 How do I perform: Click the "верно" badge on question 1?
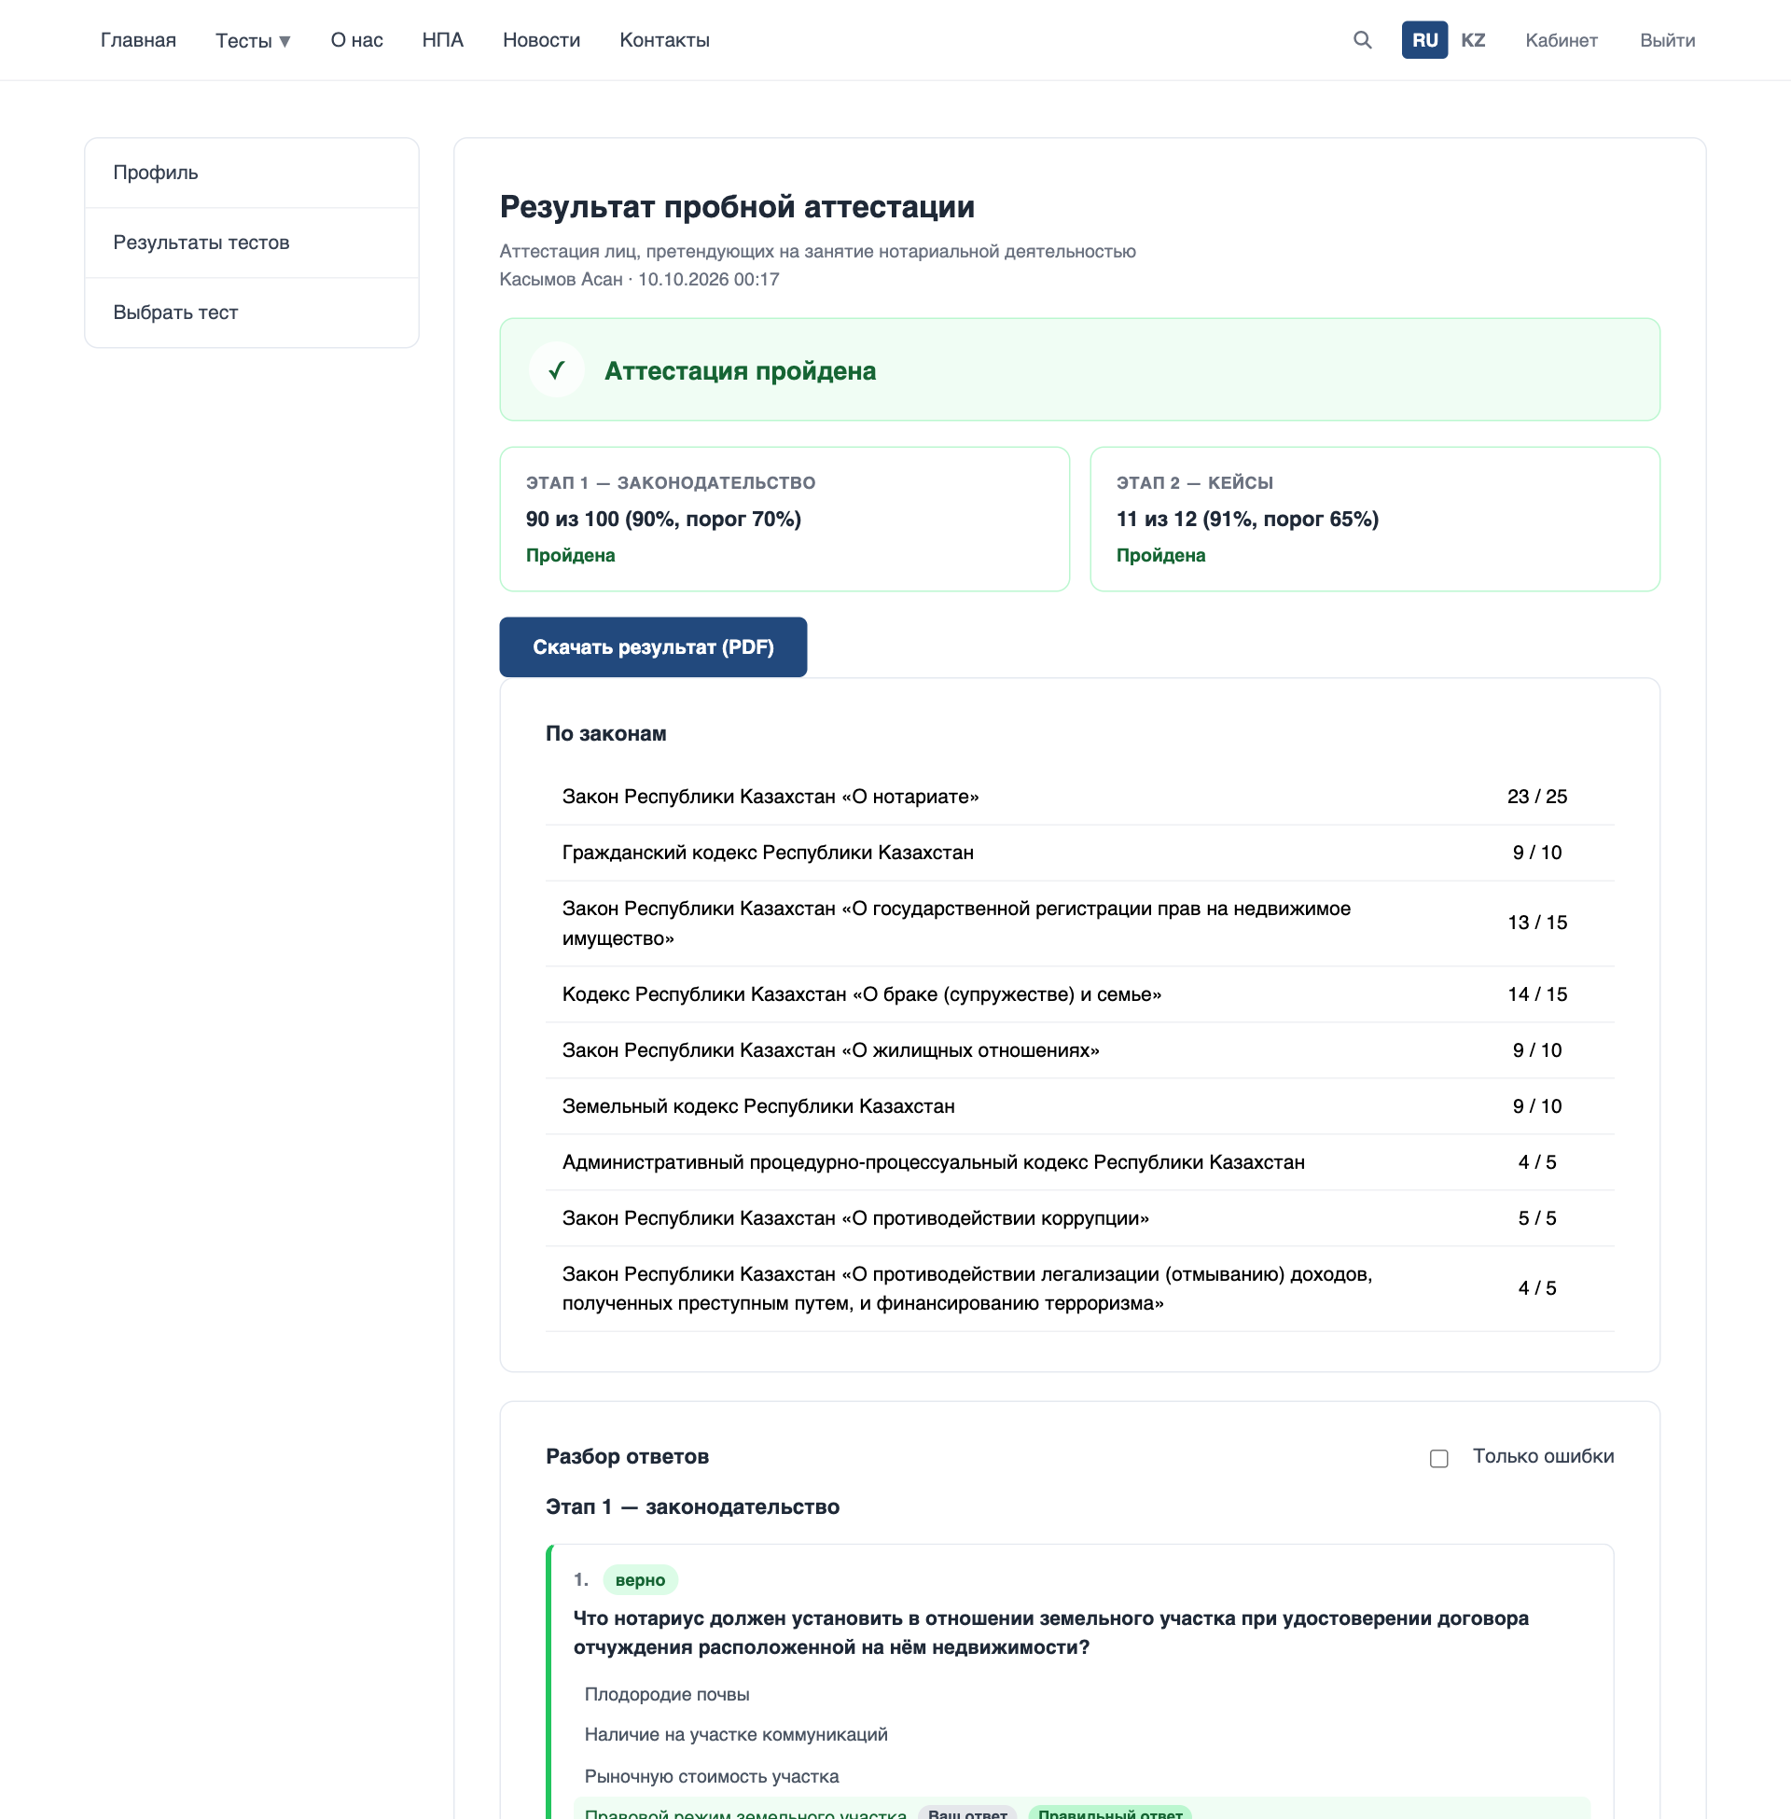(x=640, y=1580)
